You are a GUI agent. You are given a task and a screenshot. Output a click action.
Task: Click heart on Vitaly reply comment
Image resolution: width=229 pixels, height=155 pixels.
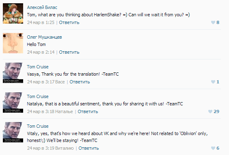pyautogui.click(x=213, y=148)
